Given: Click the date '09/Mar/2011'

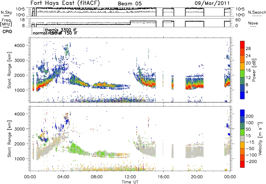Looking at the screenshot, I should 212,3.
